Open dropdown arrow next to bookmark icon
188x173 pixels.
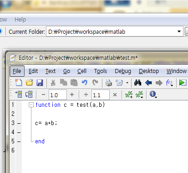click(x=127, y=83)
